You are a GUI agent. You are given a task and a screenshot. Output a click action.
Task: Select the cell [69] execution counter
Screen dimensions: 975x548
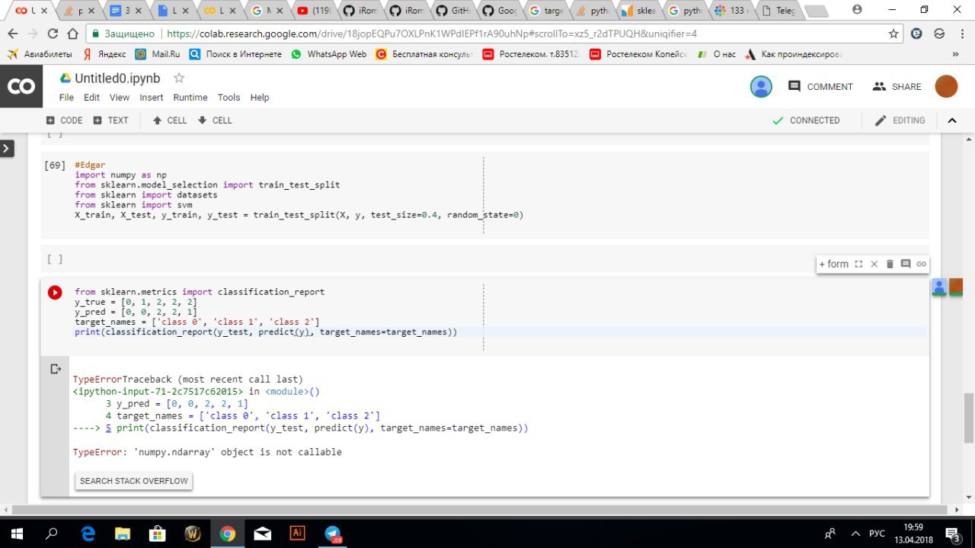coord(55,165)
